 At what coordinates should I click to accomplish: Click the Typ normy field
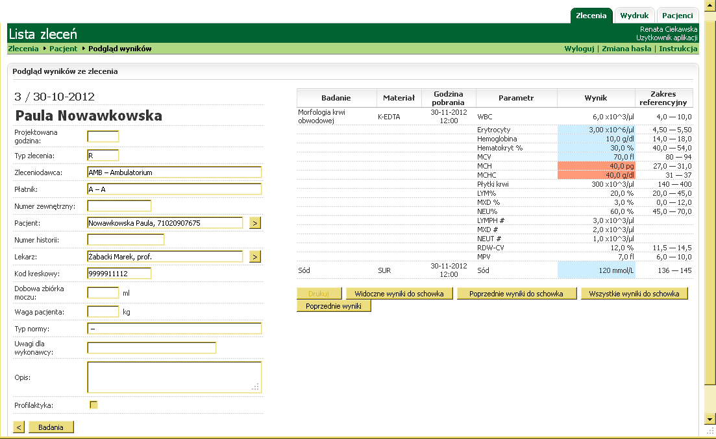pyautogui.click(x=175, y=329)
